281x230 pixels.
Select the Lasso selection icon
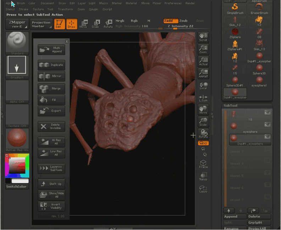[x=203, y=189]
